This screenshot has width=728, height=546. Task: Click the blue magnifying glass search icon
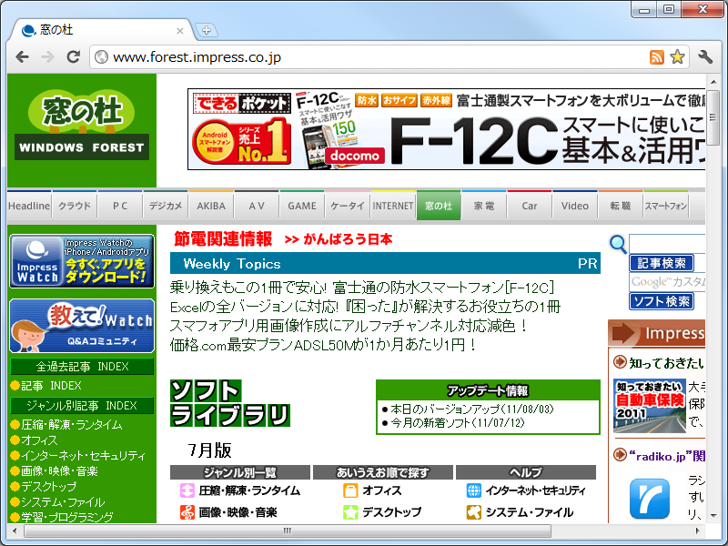click(618, 244)
